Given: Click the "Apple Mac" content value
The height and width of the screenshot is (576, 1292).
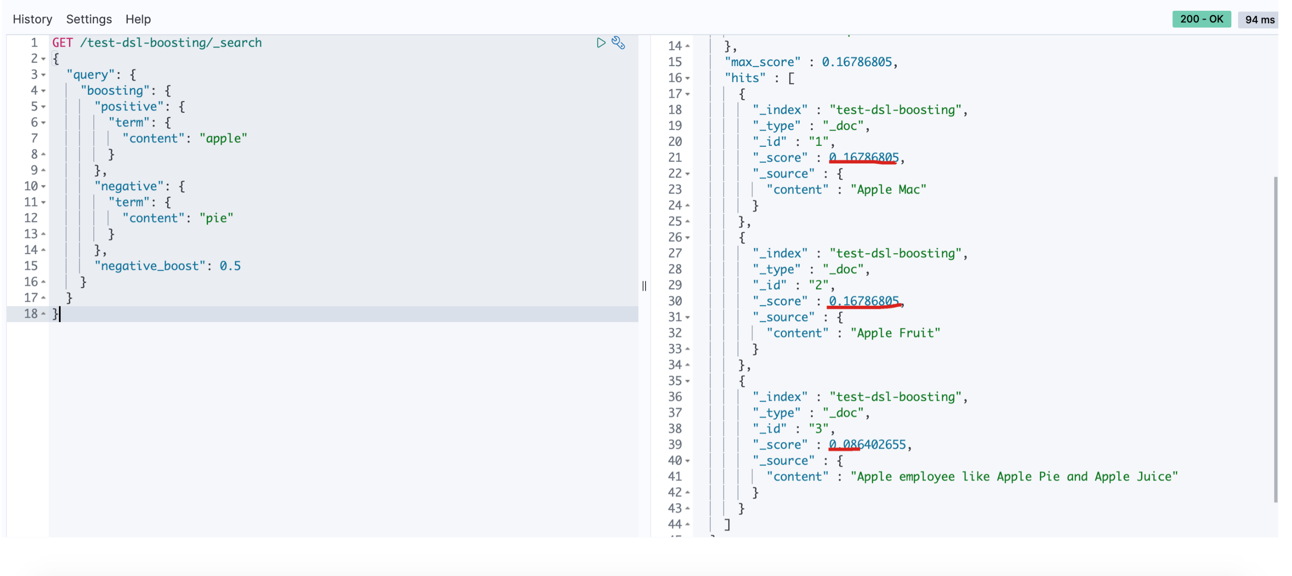Looking at the screenshot, I should tap(888, 190).
